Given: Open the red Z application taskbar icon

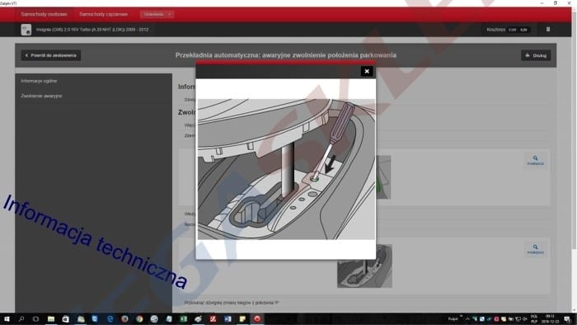Looking at the screenshot, I should 213,319.
